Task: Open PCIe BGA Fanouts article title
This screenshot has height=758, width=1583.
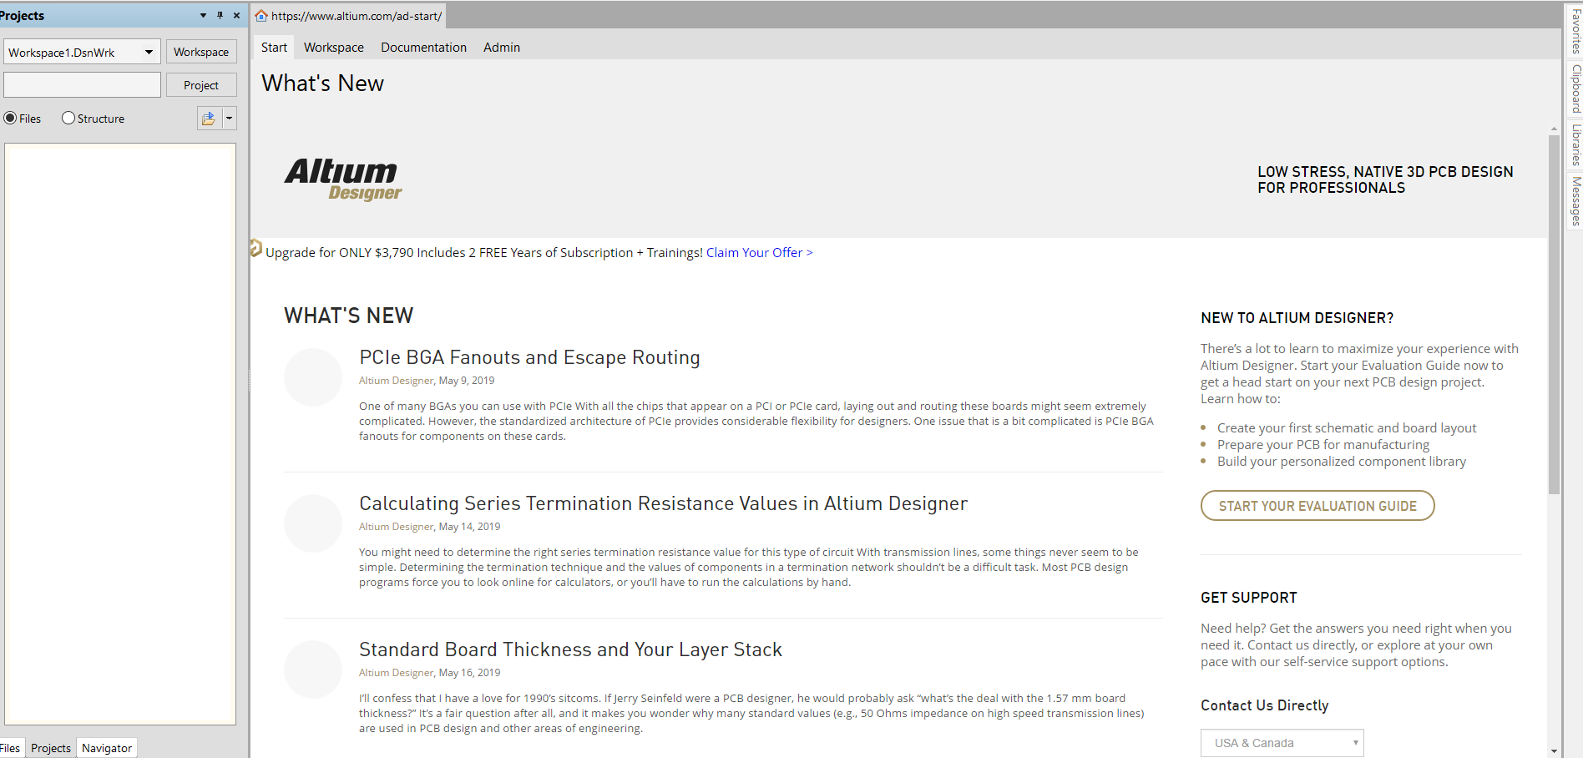Action: tap(529, 357)
